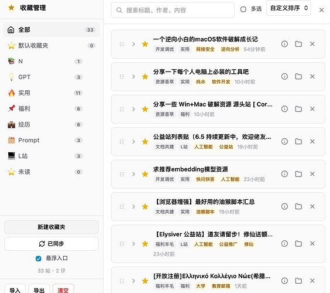Viewport: 330px width, 293px height.
Task: Unstar the macOS软件破解成长记 post
Action: [145, 44]
